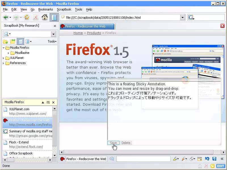Select Summary of mozilla.org staff item
The width and height of the screenshot is (227, 170).
(27, 133)
